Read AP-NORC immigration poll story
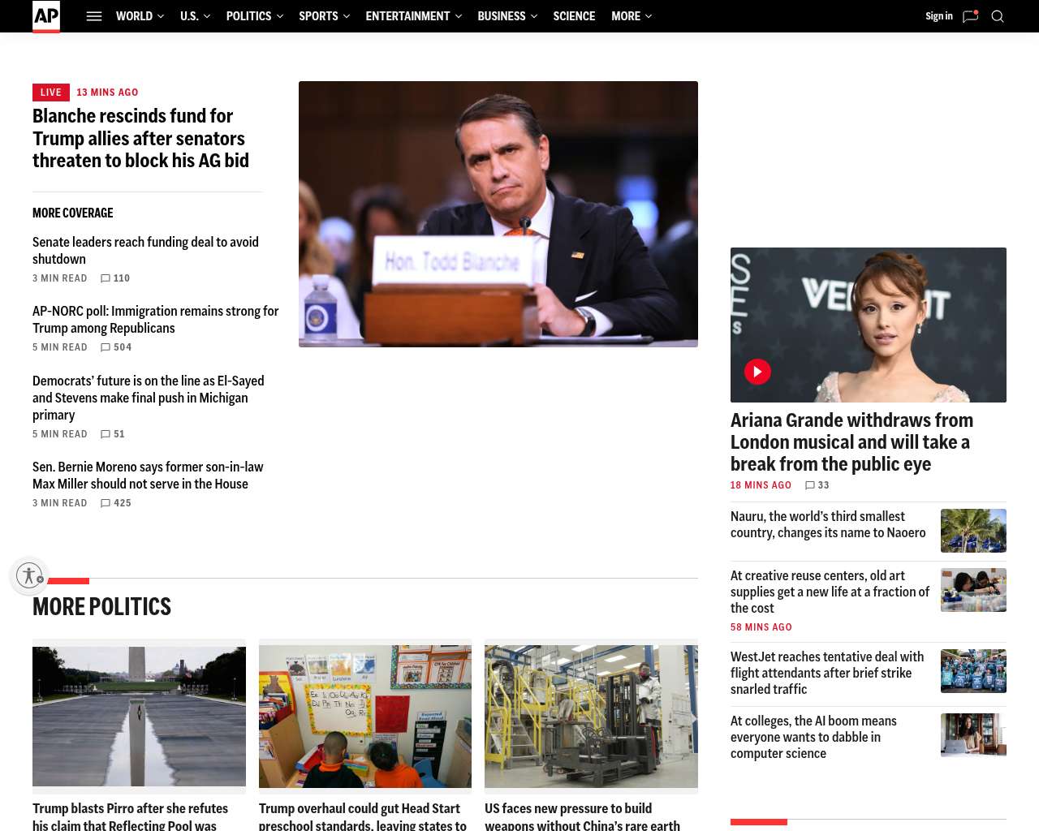This screenshot has width=1039, height=831. [155, 320]
